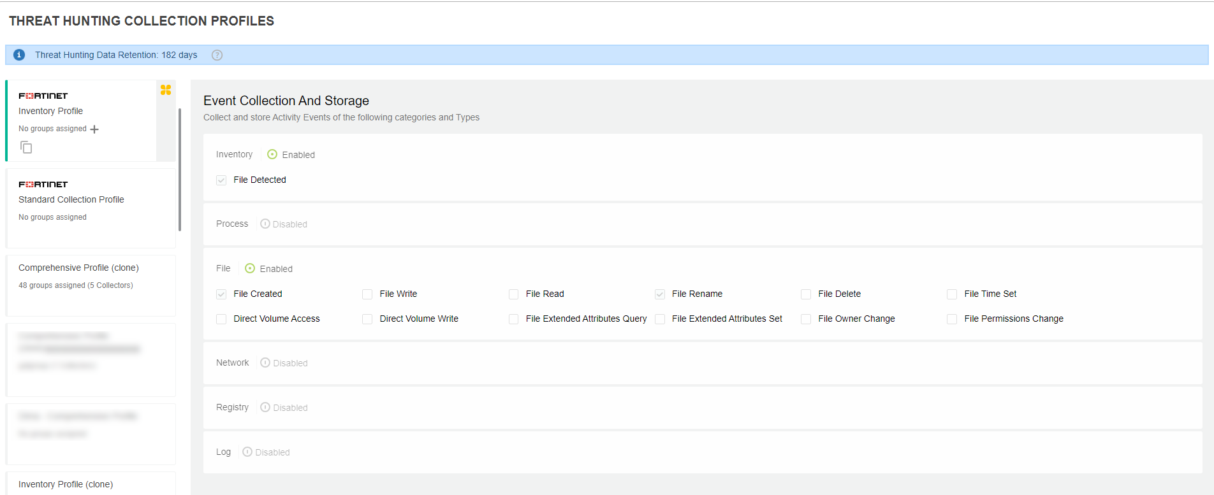
Task: Click the yellow icon on Inventory Profile card
Action: pos(166,90)
